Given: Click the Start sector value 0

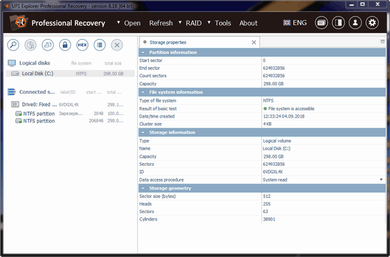Looking at the screenshot, I should [264, 60].
